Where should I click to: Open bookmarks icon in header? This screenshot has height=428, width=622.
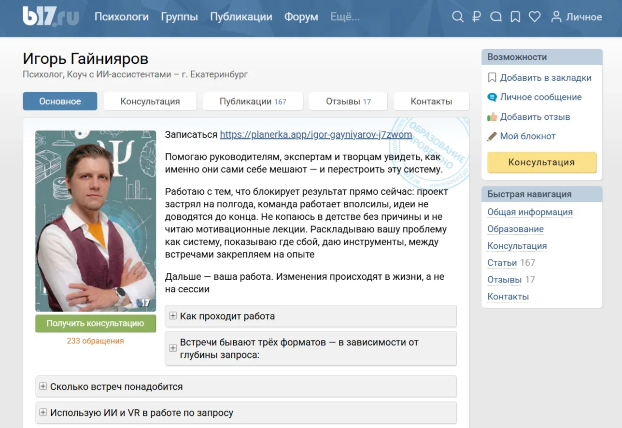click(515, 17)
